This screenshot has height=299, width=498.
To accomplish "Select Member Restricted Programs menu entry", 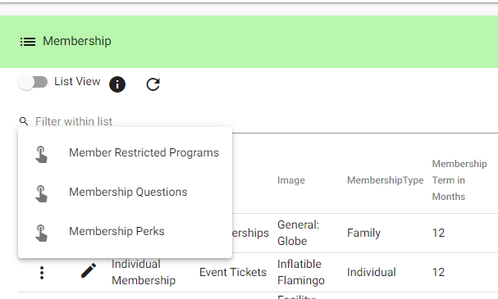I will [x=126, y=153].
